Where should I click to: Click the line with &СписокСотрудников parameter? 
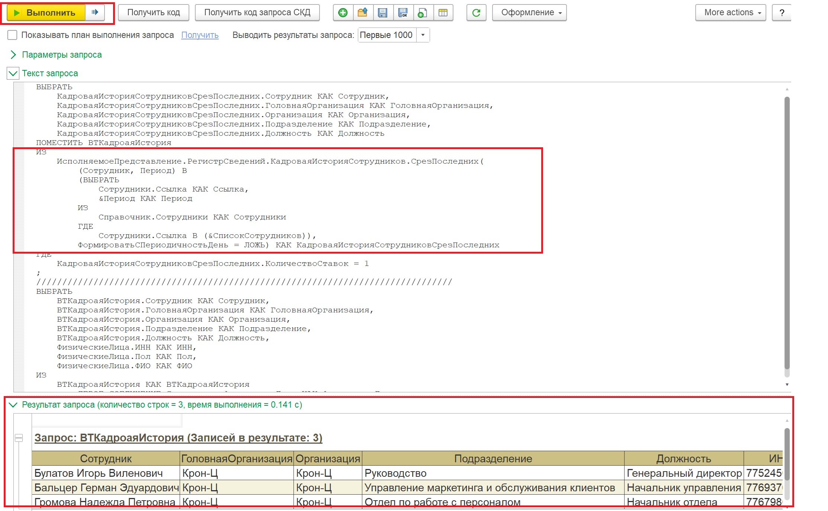(207, 236)
